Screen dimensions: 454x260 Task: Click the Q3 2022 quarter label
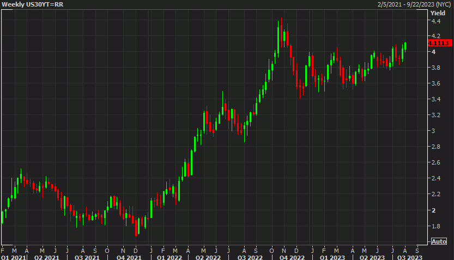pyautogui.click(x=250, y=257)
